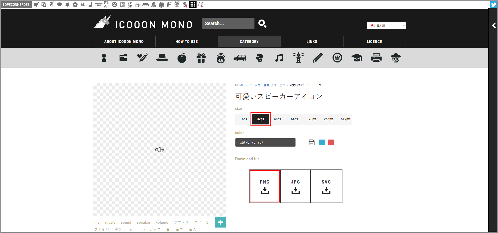Pick the red color swatch
The image size is (498, 233).
[x=331, y=142]
